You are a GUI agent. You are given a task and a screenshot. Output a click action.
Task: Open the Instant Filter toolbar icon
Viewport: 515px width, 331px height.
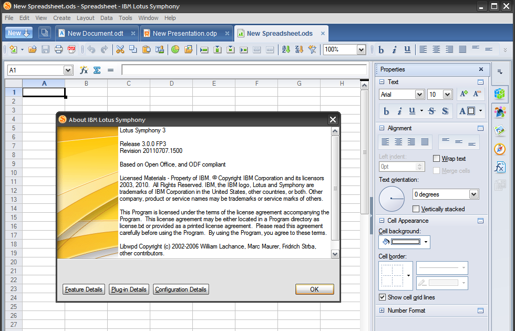click(x=312, y=49)
